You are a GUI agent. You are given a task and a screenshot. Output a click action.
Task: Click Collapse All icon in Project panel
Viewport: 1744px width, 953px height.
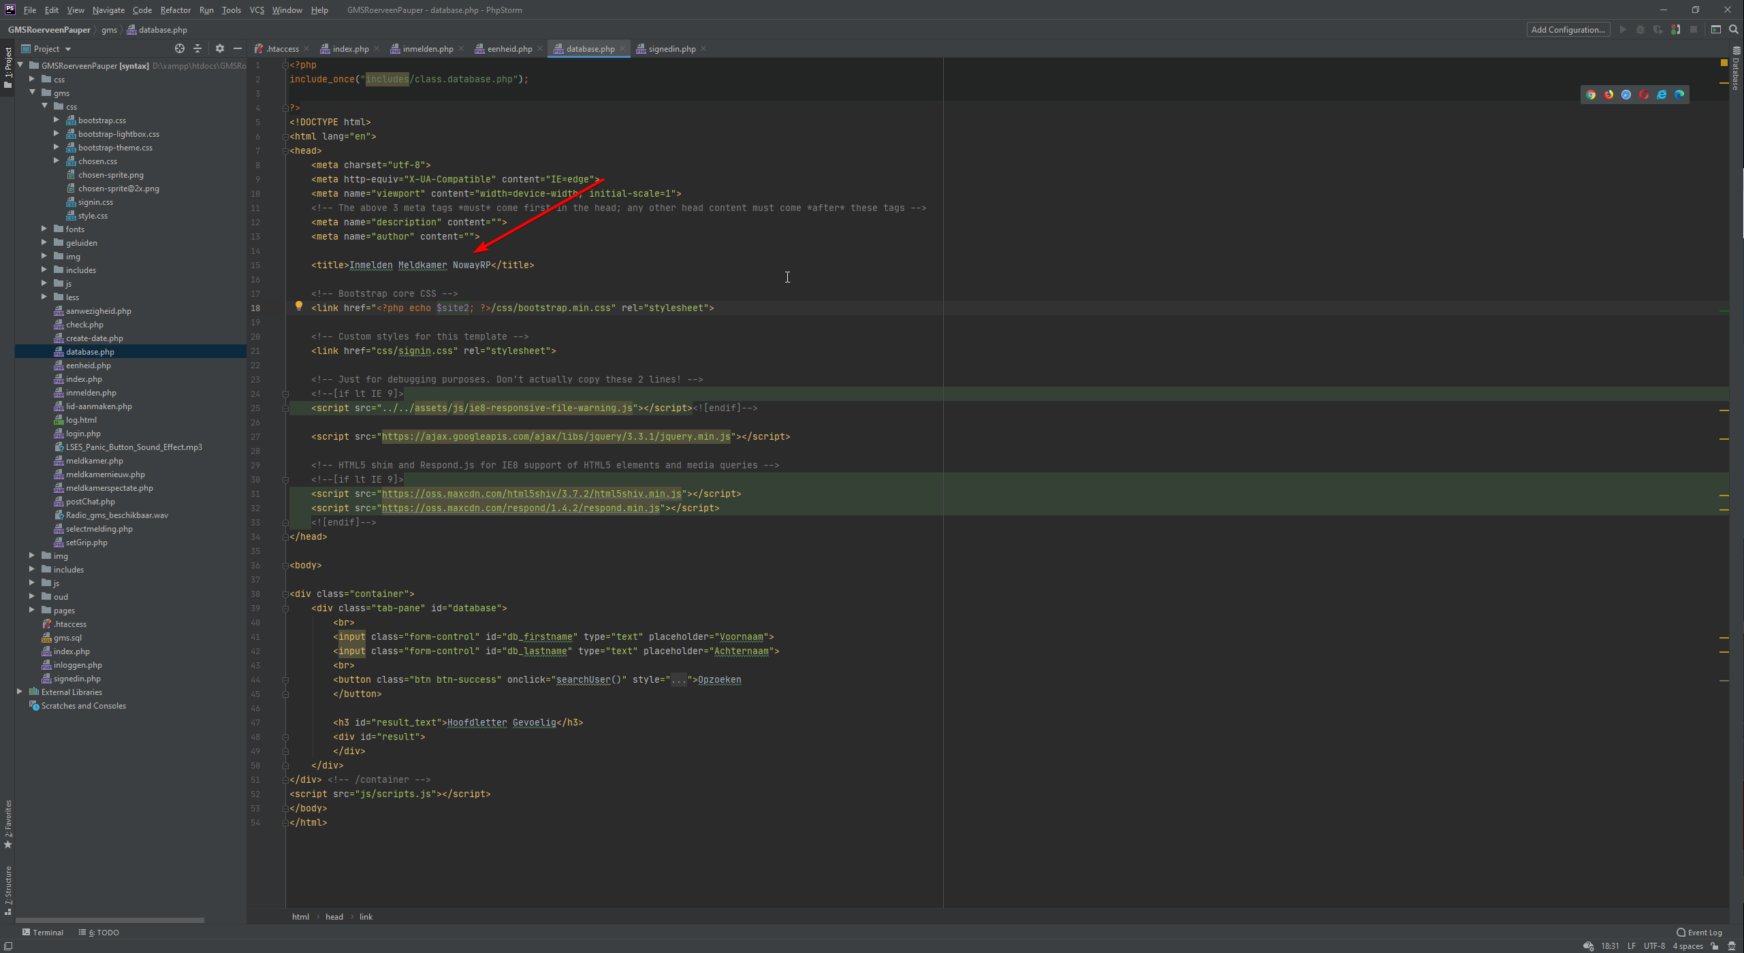pyautogui.click(x=197, y=48)
